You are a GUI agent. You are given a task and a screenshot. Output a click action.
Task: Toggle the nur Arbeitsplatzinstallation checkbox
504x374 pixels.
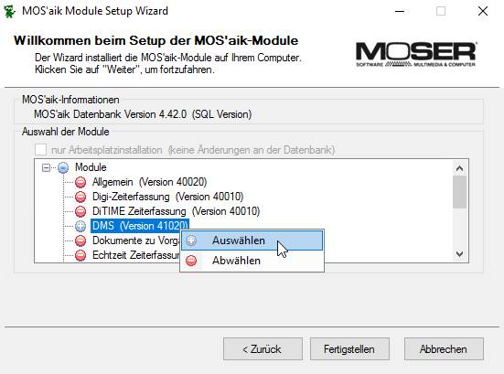pos(41,150)
